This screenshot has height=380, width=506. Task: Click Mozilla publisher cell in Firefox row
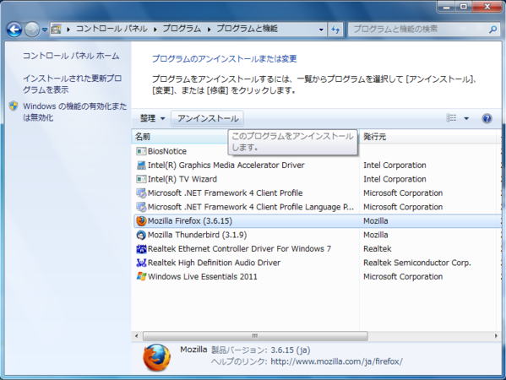point(376,221)
